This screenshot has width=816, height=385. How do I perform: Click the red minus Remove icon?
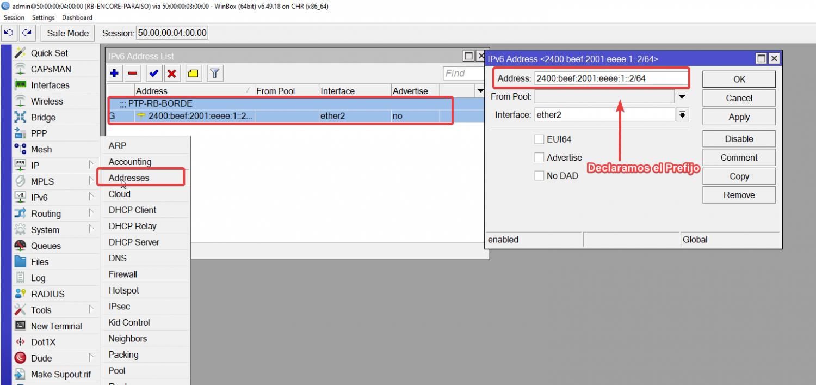coord(133,74)
